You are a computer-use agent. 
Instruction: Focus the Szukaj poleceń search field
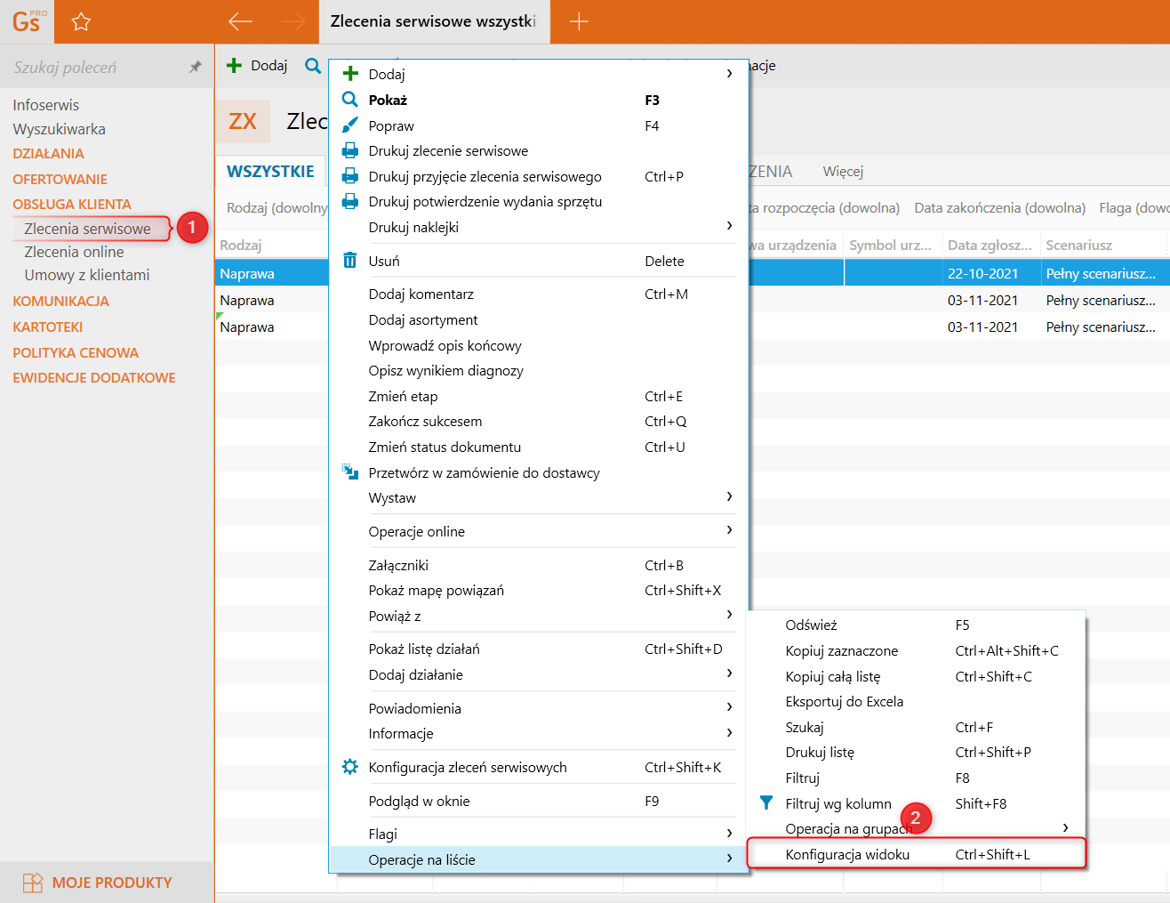click(93, 67)
